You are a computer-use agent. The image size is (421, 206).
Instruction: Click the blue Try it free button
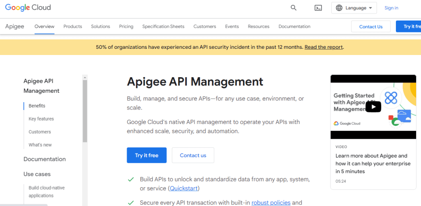tap(147, 155)
